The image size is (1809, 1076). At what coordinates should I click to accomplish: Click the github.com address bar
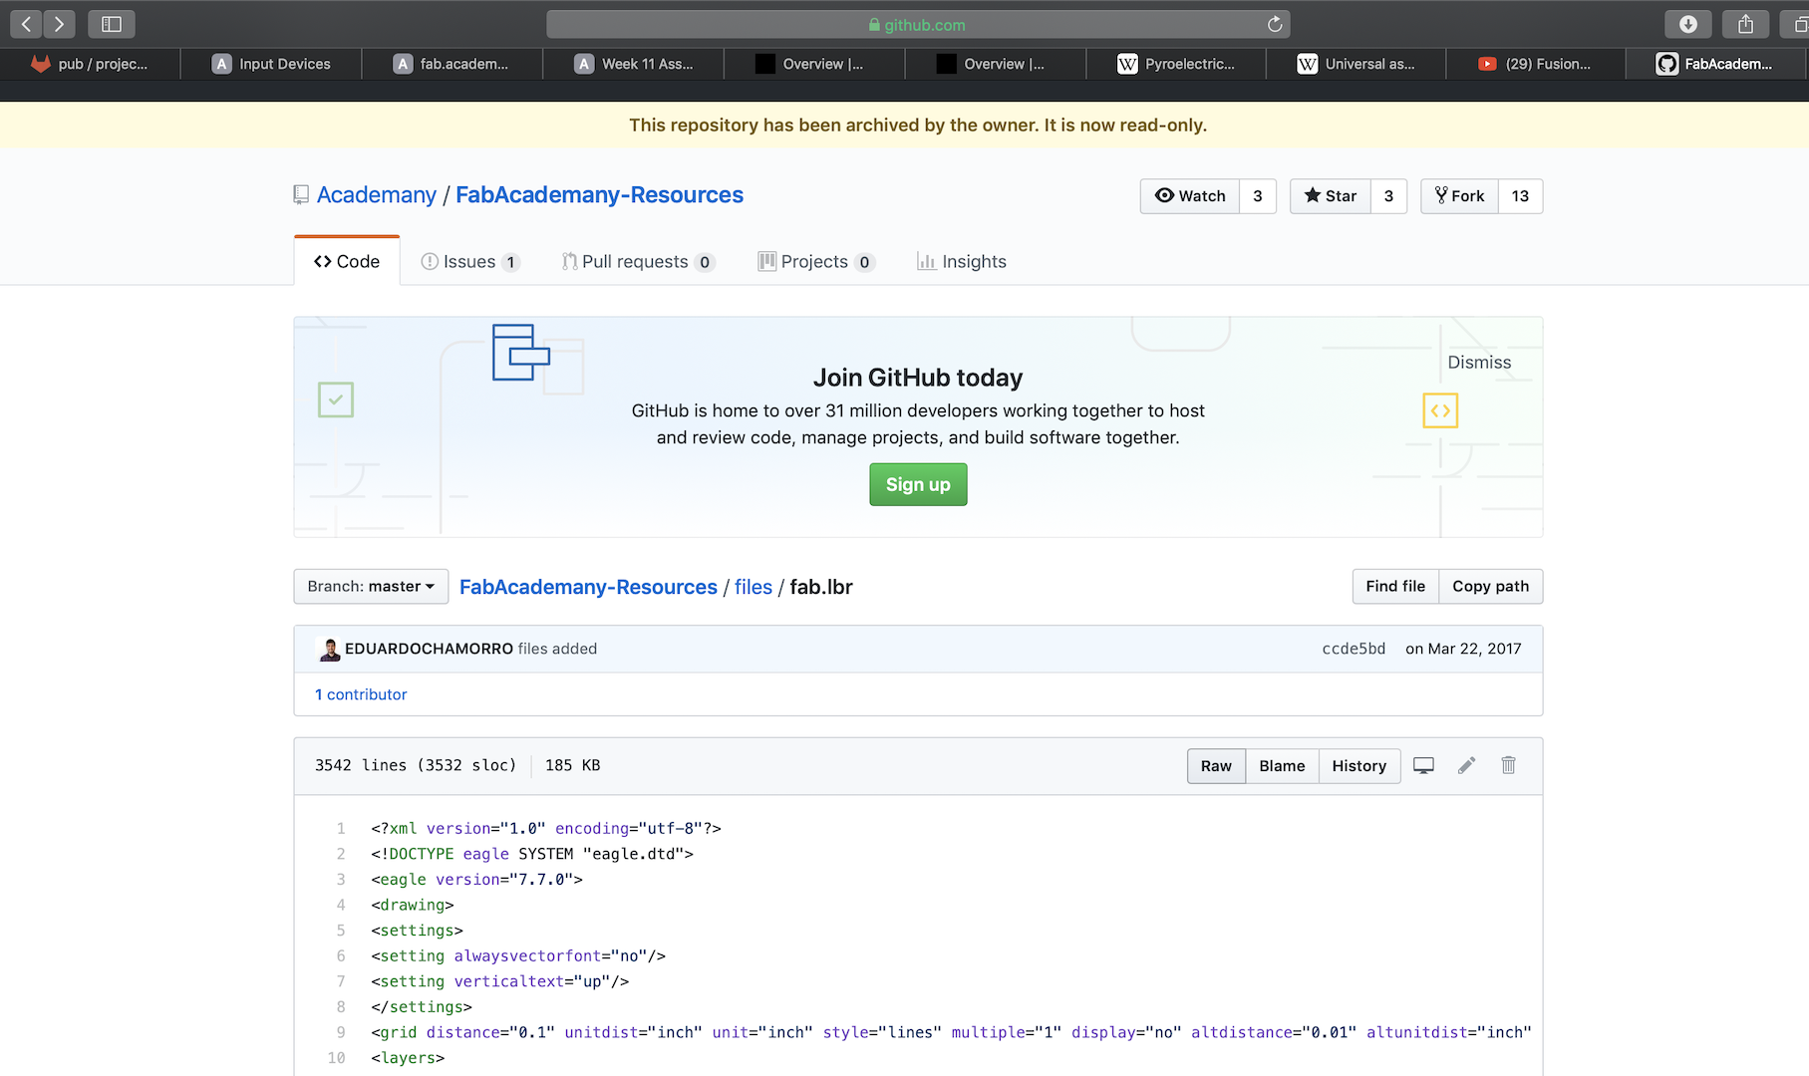click(917, 24)
